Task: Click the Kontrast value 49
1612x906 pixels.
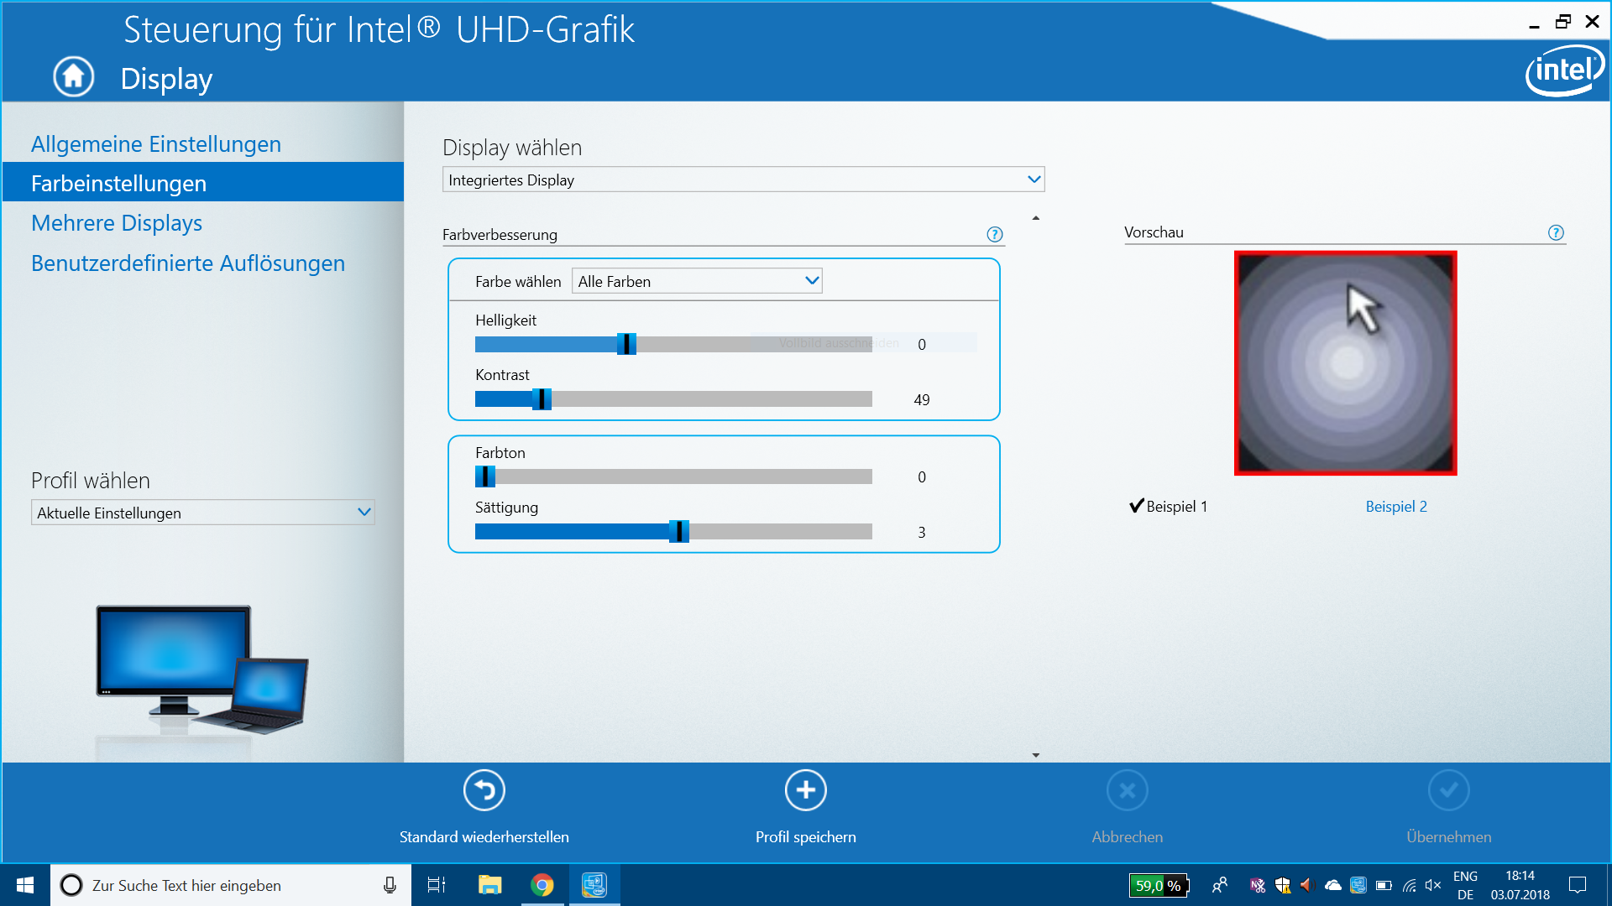Action: tap(922, 400)
